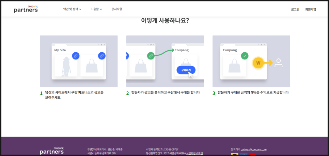Click the 회원가입 link
329x156 pixels.
coord(311,10)
